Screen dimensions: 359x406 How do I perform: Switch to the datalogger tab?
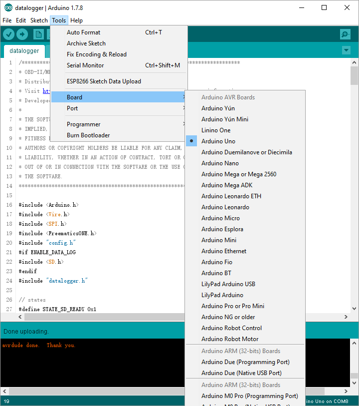click(24, 51)
